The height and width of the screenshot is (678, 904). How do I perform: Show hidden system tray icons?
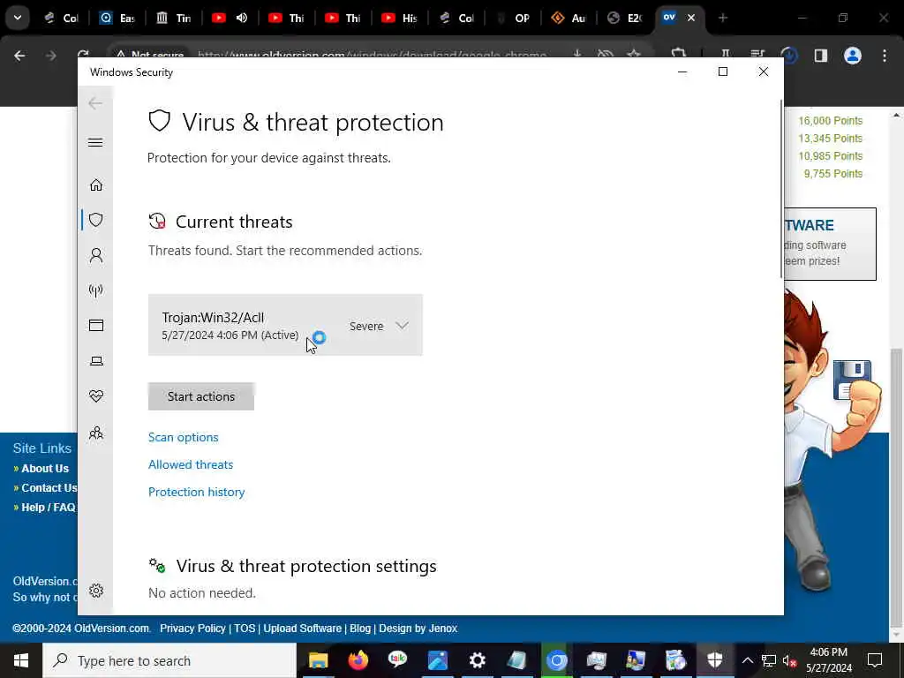point(747,660)
